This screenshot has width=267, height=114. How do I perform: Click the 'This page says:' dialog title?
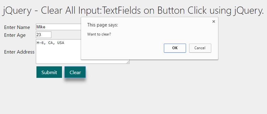[x=103, y=25]
